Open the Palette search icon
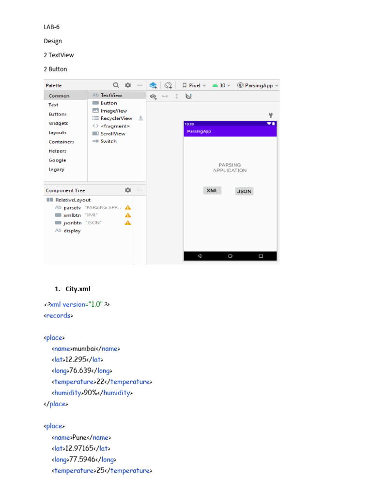 coord(116,85)
